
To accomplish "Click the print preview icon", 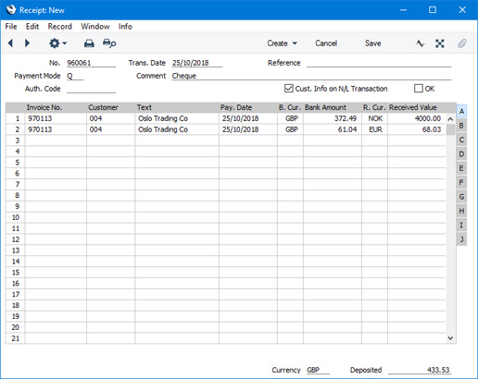I will point(109,43).
